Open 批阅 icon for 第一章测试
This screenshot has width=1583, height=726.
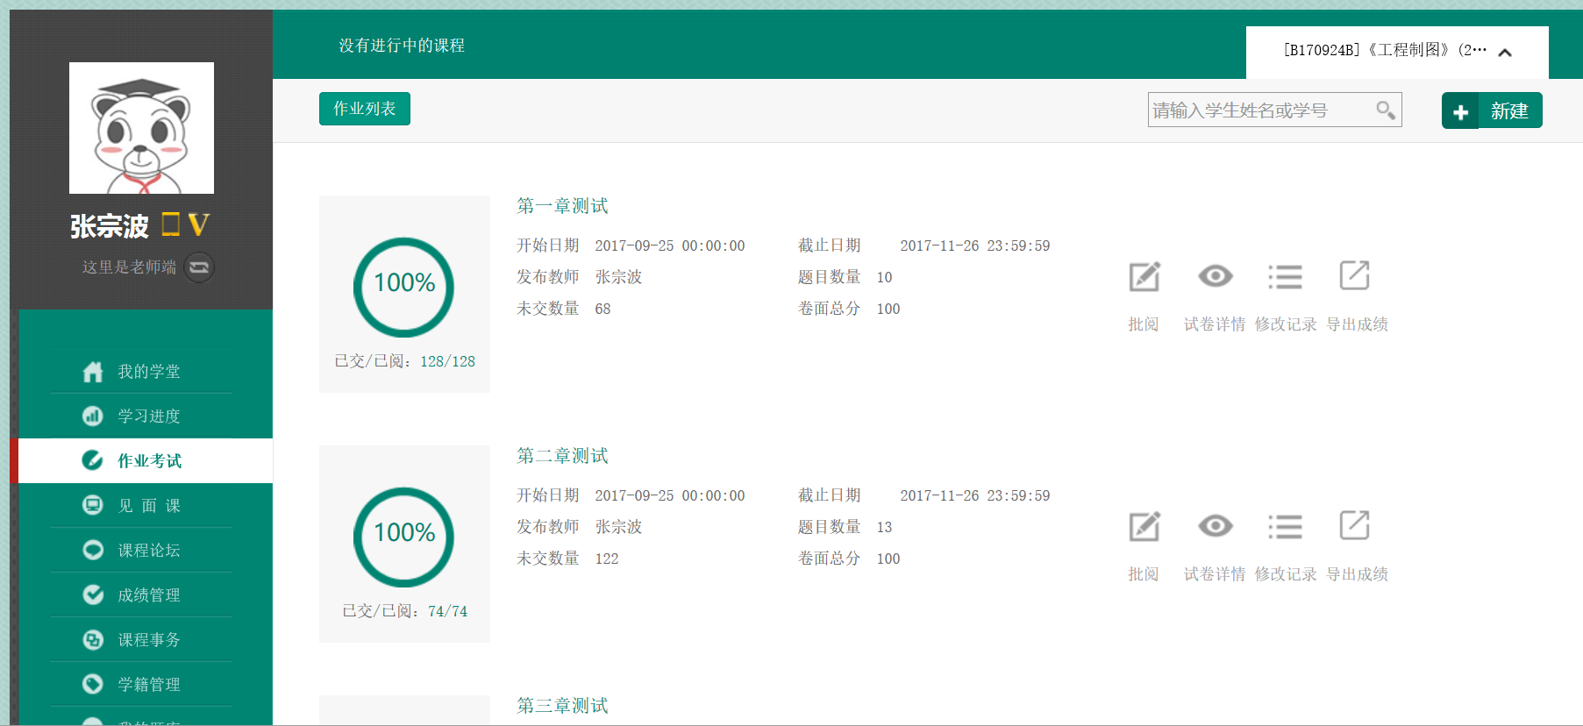(1144, 276)
